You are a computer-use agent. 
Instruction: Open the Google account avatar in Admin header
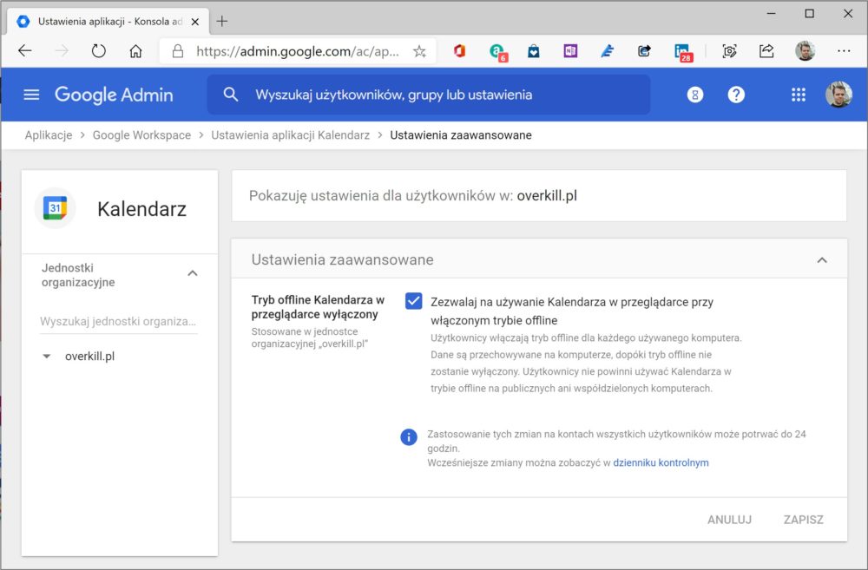(838, 94)
